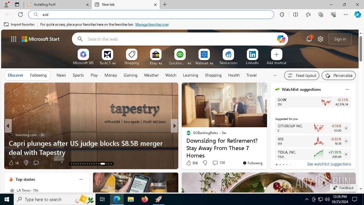
Task: Open the Feedback button
Action: point(343,188)
